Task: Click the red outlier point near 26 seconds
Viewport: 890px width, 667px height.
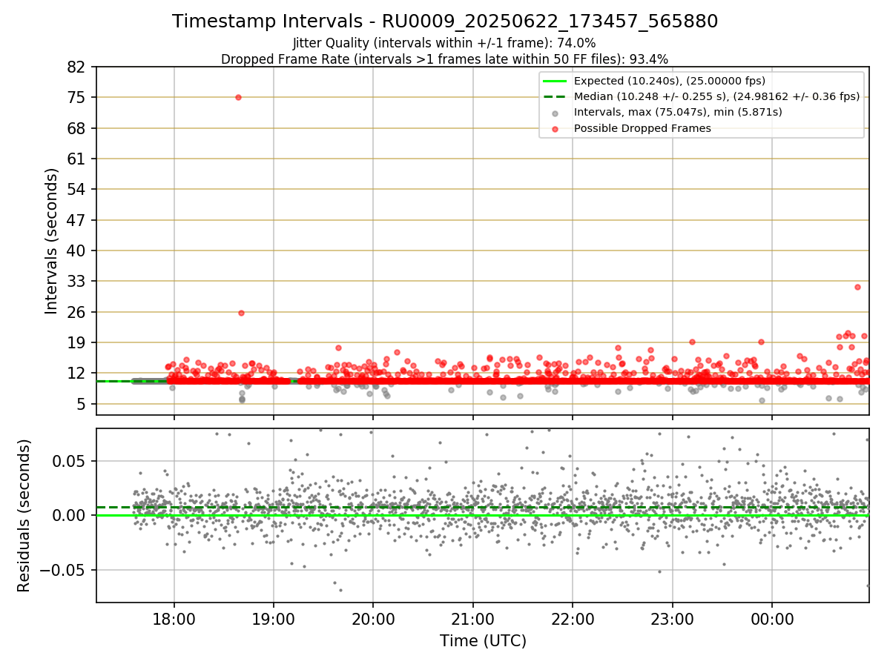Action: [241, 313]
